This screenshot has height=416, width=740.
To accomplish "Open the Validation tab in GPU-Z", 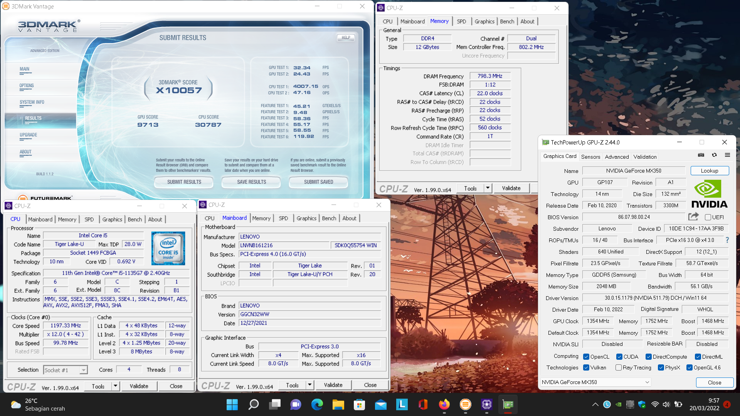I will coord(645,157).
